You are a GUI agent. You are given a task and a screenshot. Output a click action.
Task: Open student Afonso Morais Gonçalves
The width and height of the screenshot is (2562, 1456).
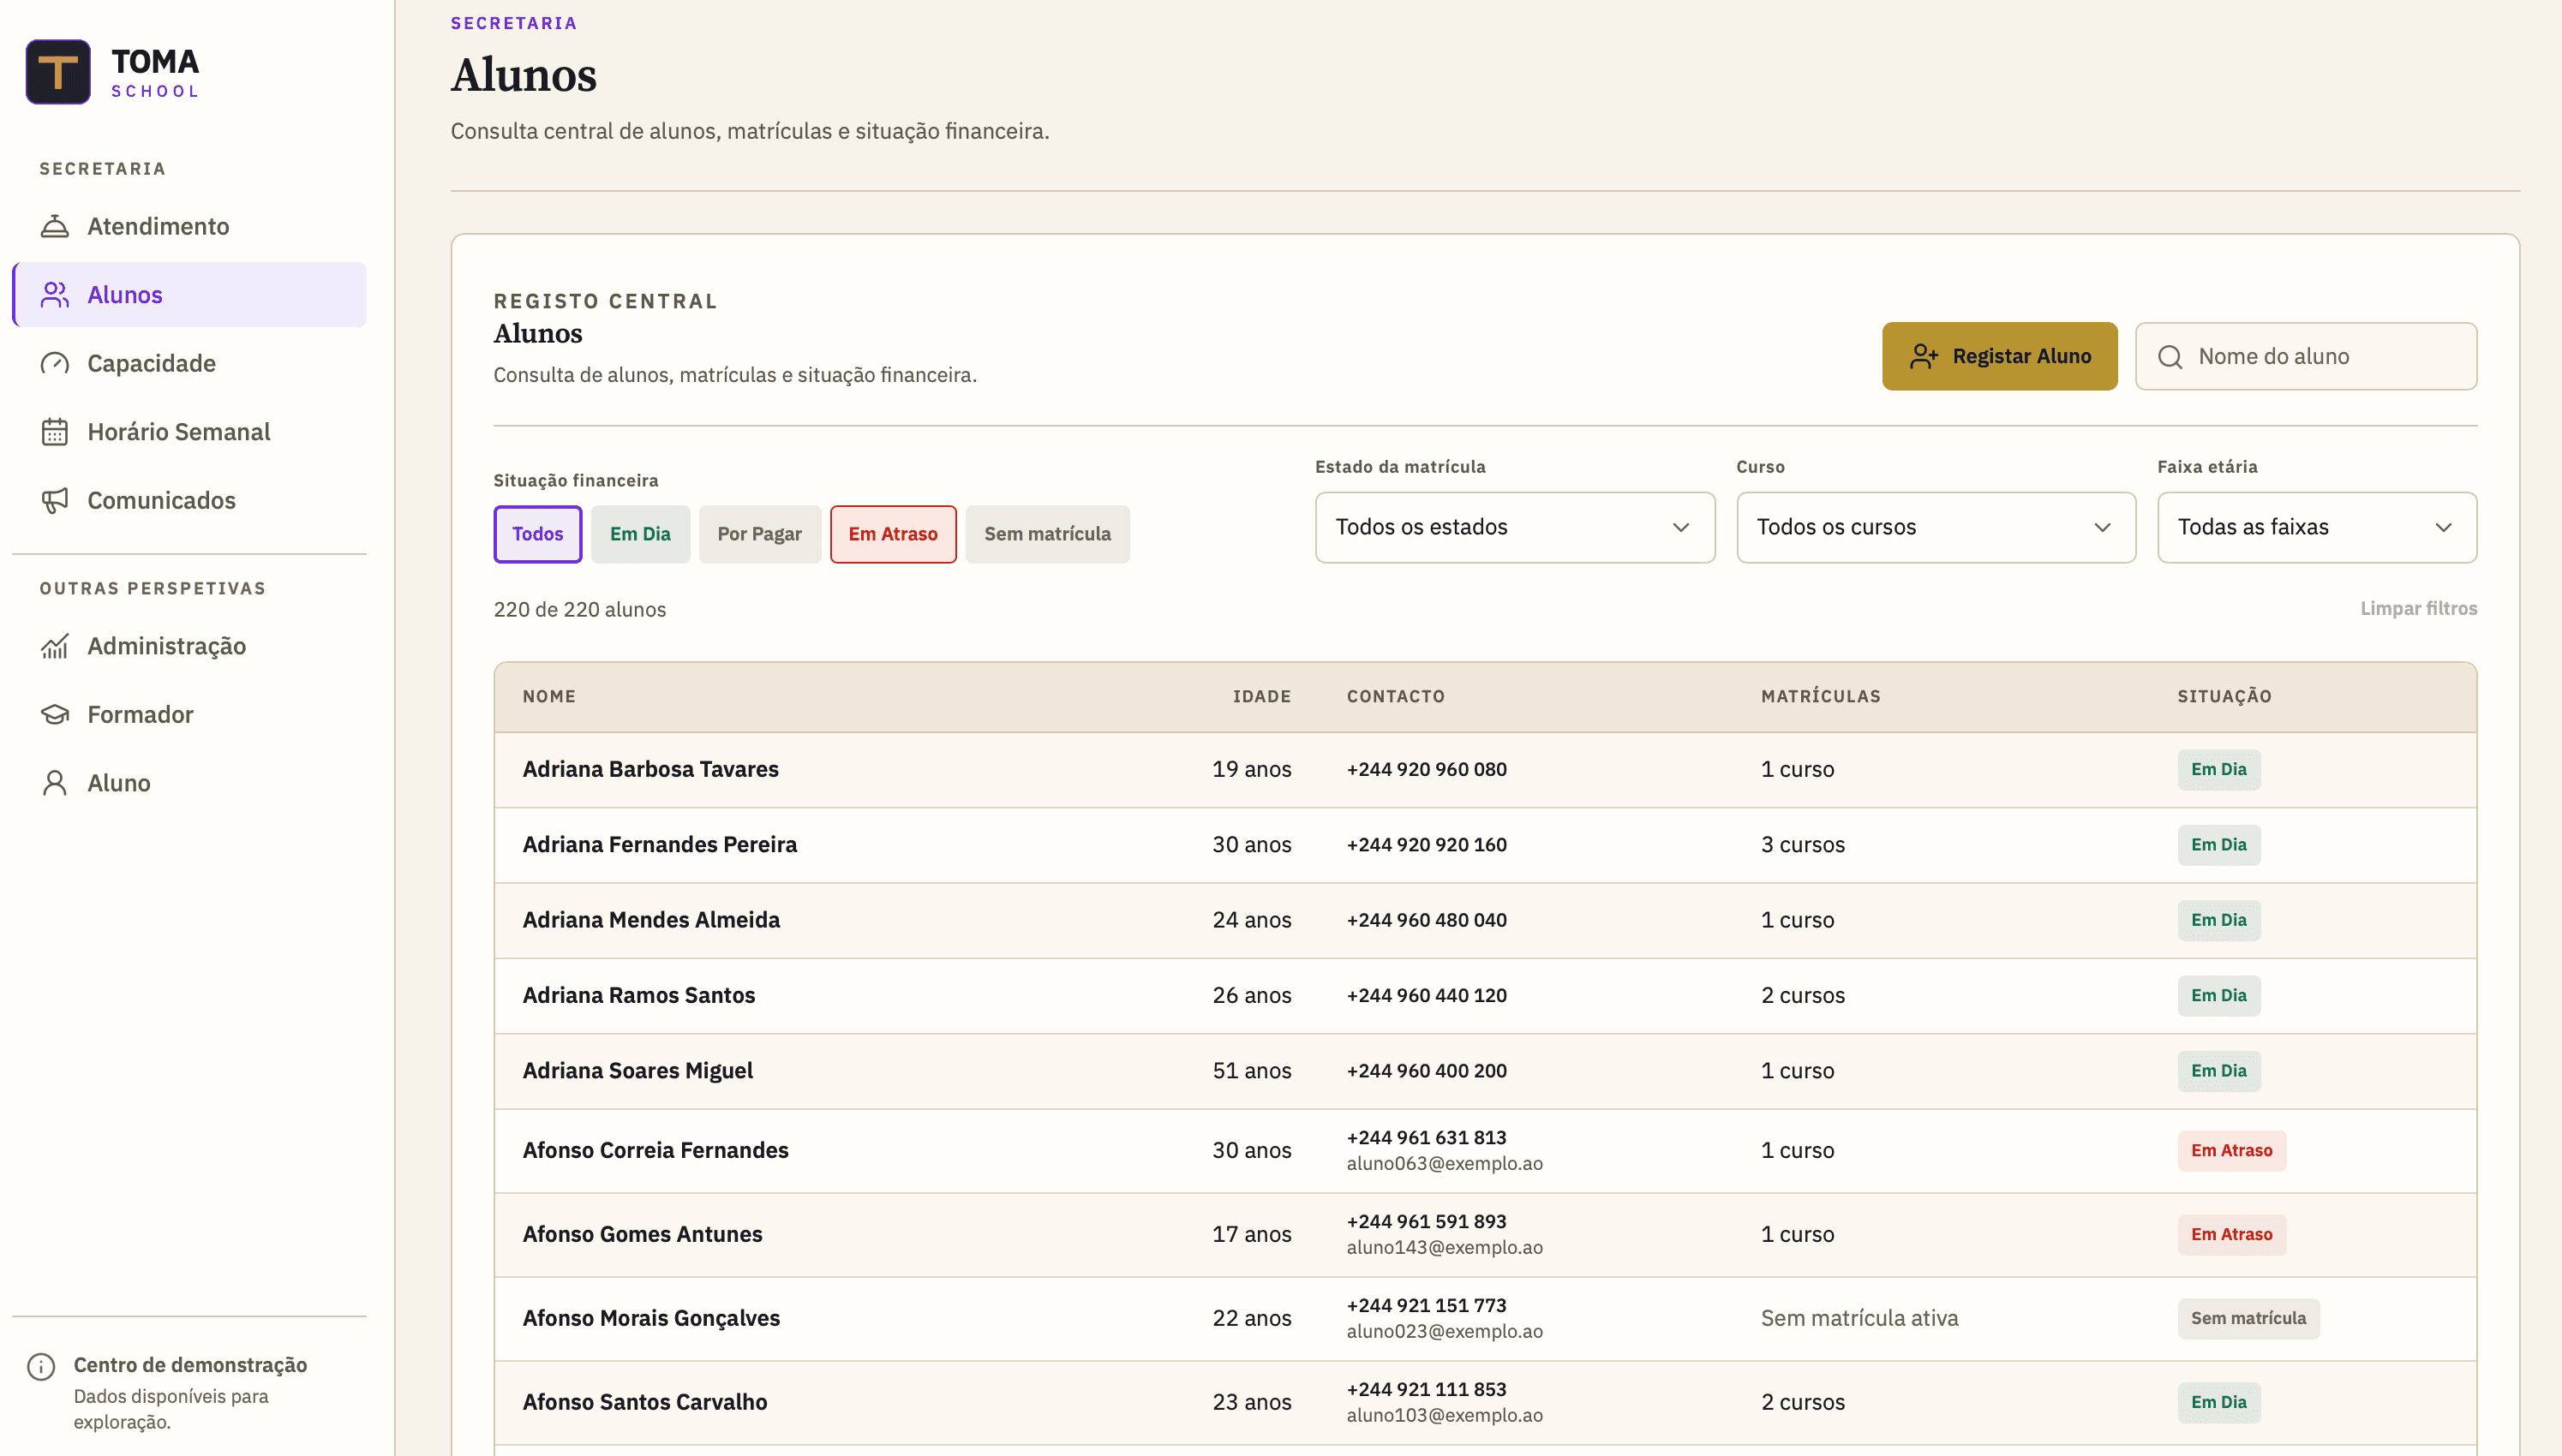[651, 1319]
